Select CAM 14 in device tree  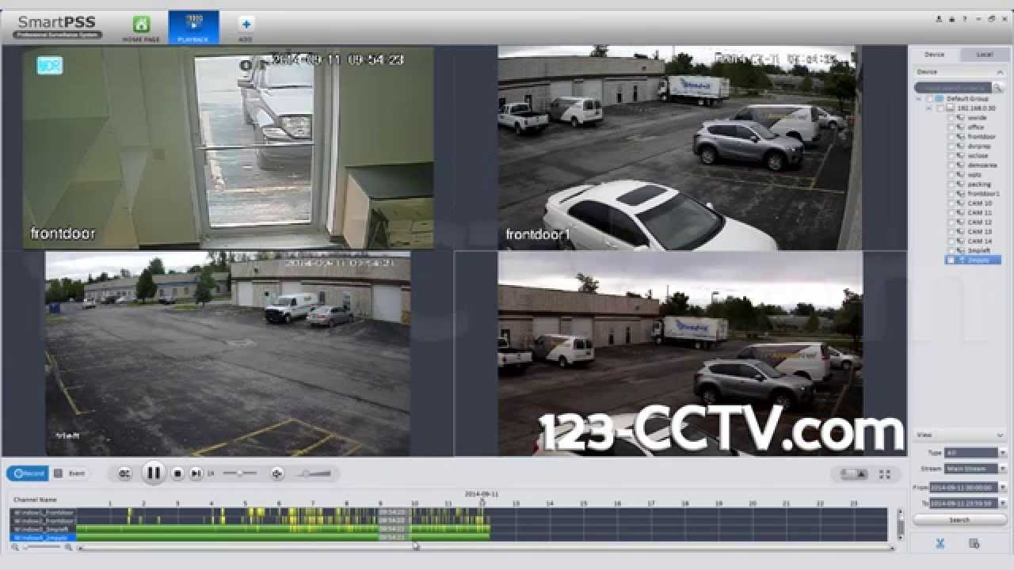click(980, 241)
